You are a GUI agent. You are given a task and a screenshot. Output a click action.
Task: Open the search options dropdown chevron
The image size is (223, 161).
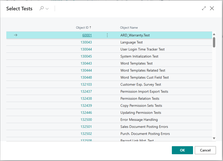[47, 9]
